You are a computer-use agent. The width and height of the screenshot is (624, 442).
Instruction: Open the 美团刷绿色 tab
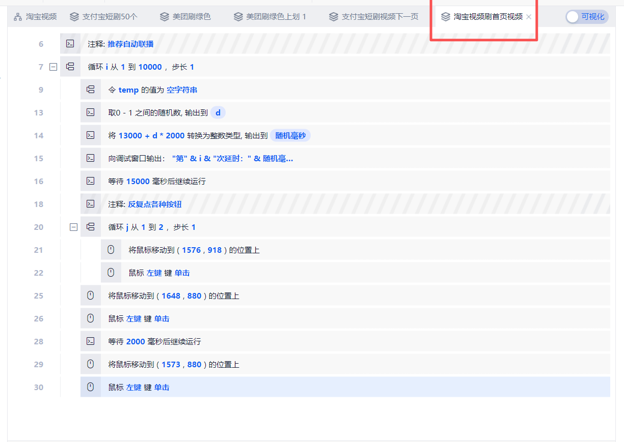(x=185, y=17)
